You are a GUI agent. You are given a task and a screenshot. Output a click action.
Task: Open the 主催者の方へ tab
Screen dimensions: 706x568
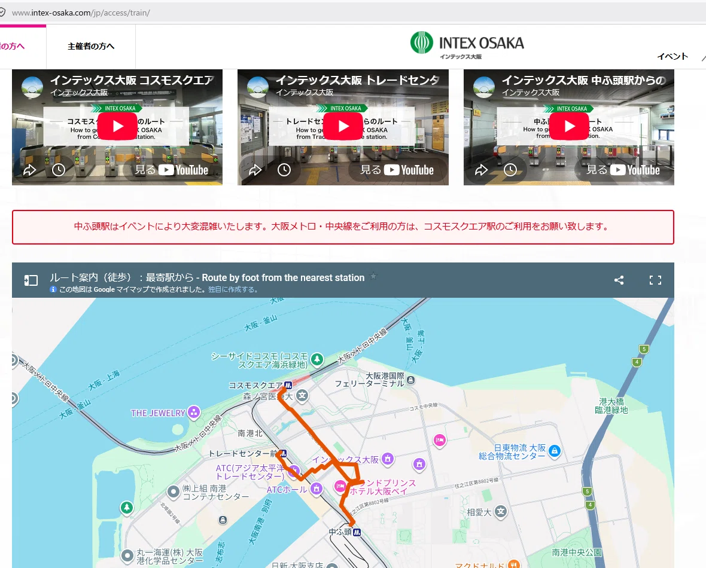pyautogui.click(x=91, y=47)
